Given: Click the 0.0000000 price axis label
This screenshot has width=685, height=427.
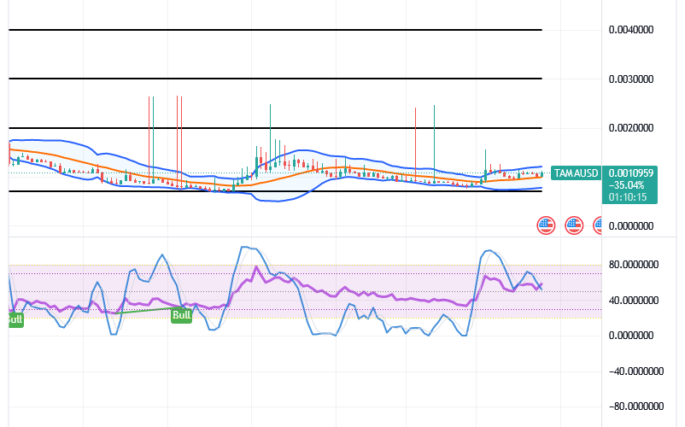Looking at the screenshot, I should coord(631,226).
